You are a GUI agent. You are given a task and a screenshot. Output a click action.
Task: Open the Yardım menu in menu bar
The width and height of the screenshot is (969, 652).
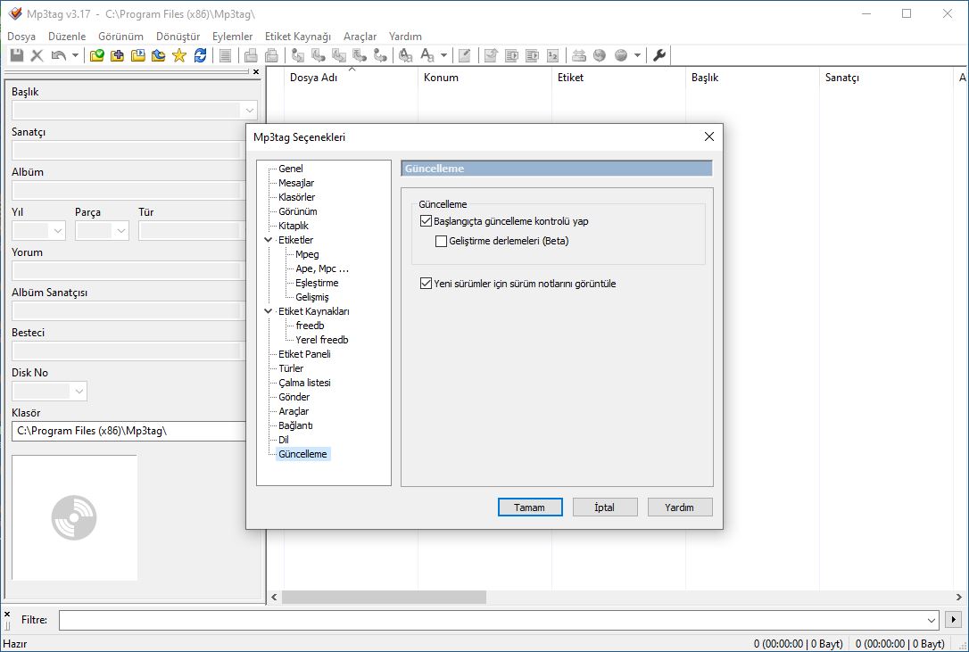(x=405, y=37)
